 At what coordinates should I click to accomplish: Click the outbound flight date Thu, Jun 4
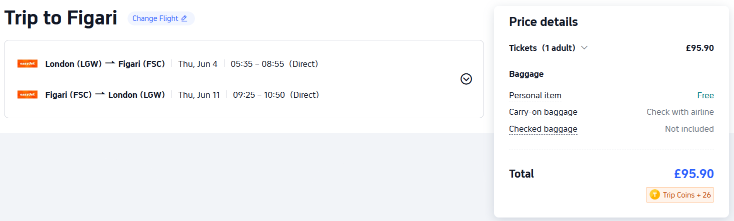198,64
